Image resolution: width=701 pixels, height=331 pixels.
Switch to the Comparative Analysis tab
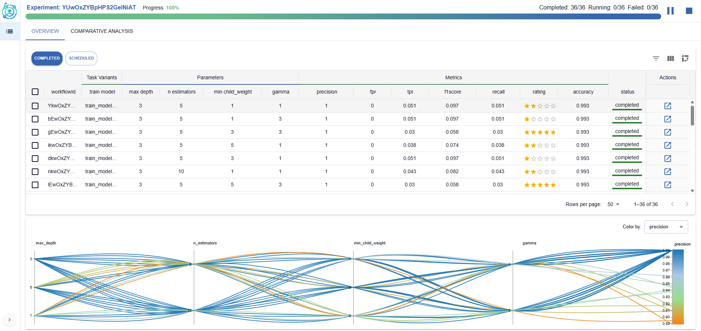(102, 31)
